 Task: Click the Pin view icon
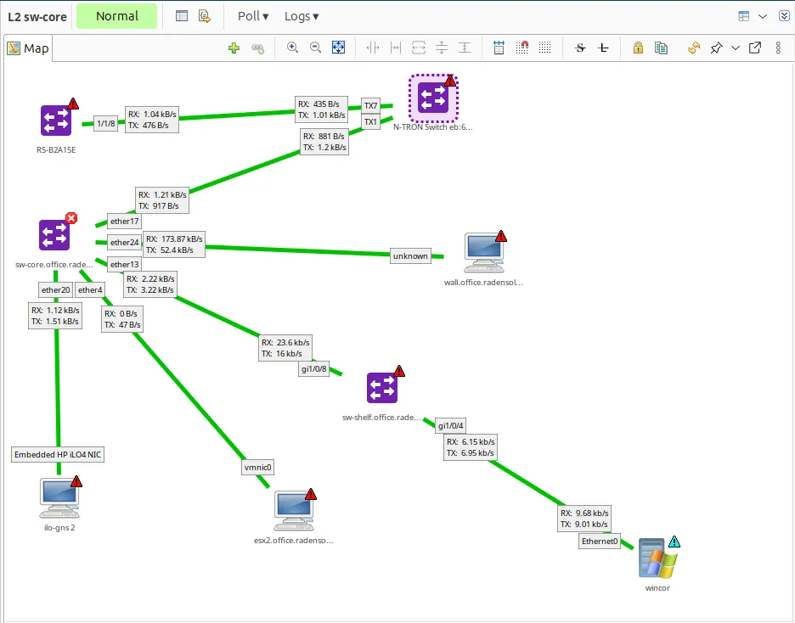pyautogui.click(x=716, y=48)
